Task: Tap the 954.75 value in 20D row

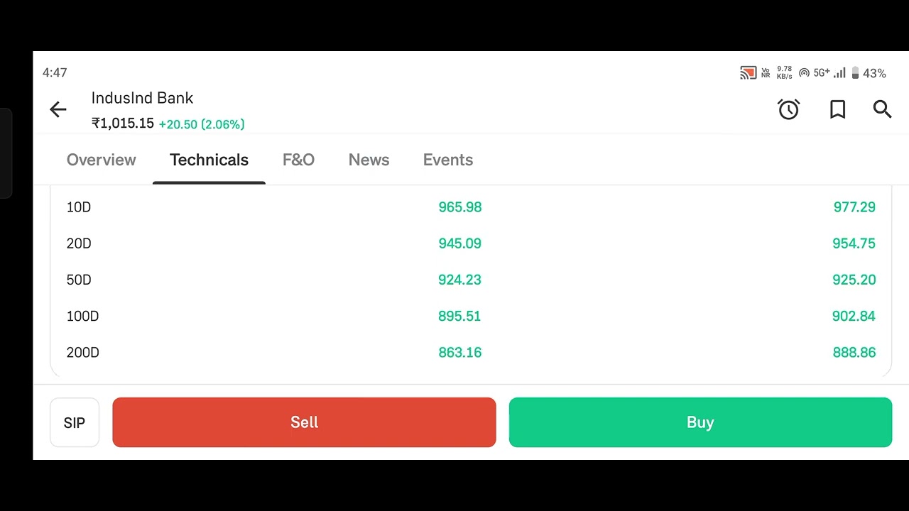Action: click(854, 243)
